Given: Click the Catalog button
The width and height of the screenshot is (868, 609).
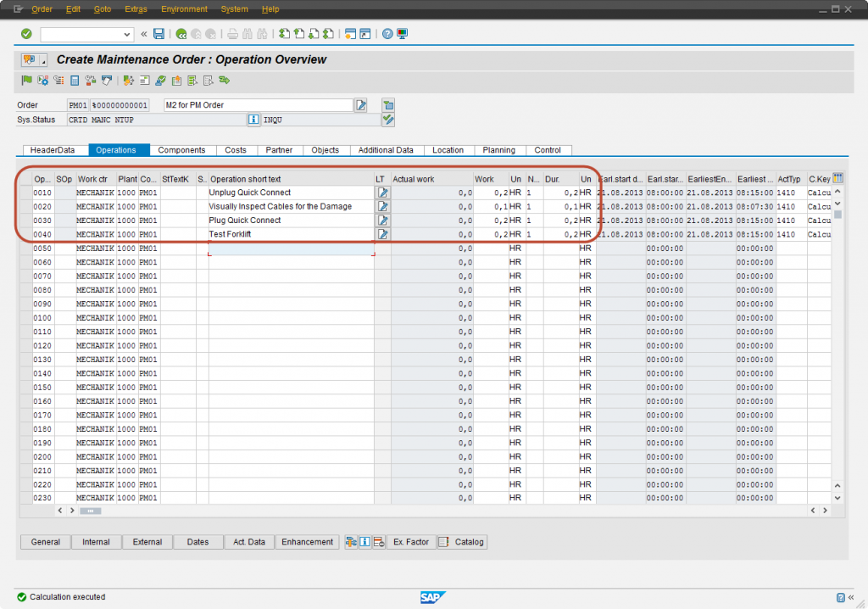Looking at the screenshot, I should tap(462, 541).
